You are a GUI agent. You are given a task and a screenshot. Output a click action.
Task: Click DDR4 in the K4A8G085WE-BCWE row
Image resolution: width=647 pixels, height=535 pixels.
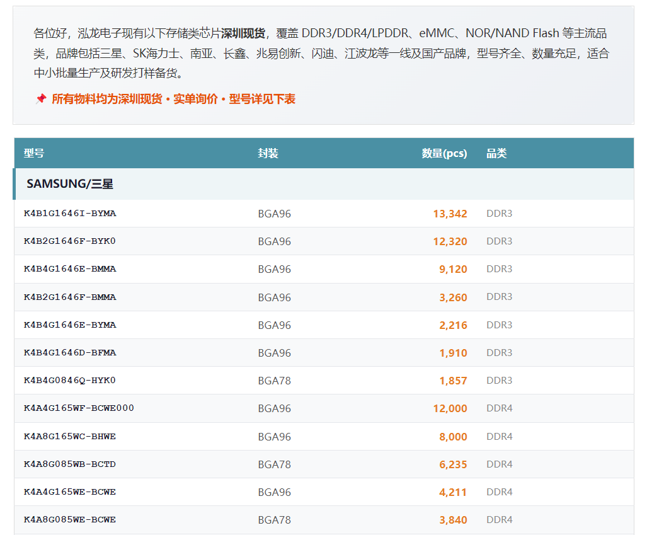pos(500,519)
